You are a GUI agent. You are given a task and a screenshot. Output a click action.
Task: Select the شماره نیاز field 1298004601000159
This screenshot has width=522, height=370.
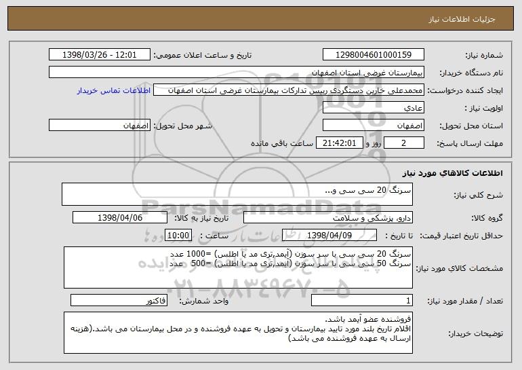(x=373, y=55)
